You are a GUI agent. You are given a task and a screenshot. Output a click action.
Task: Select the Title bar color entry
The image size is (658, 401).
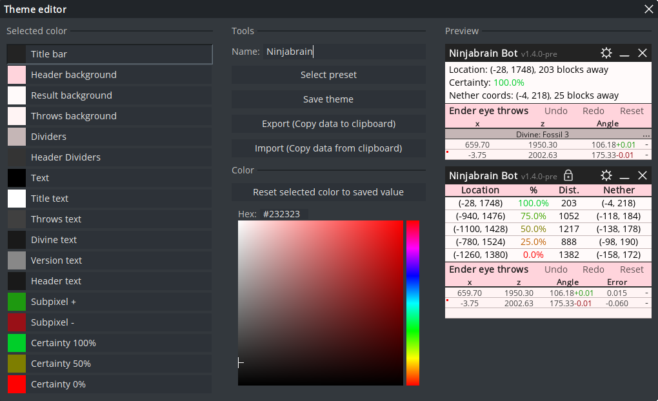click(110, 54)
